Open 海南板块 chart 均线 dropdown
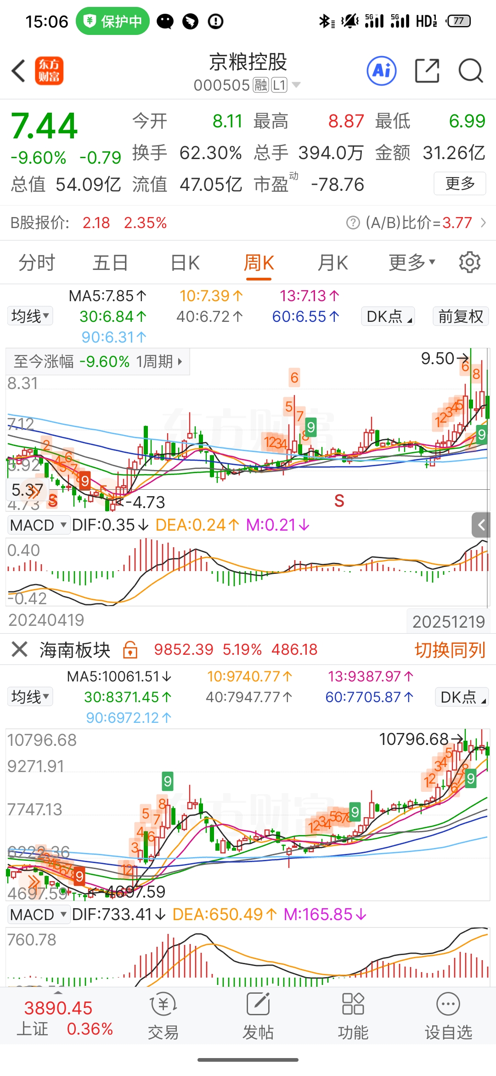Viewport: 496px width, 1076px height. click(x=30, y=697)
